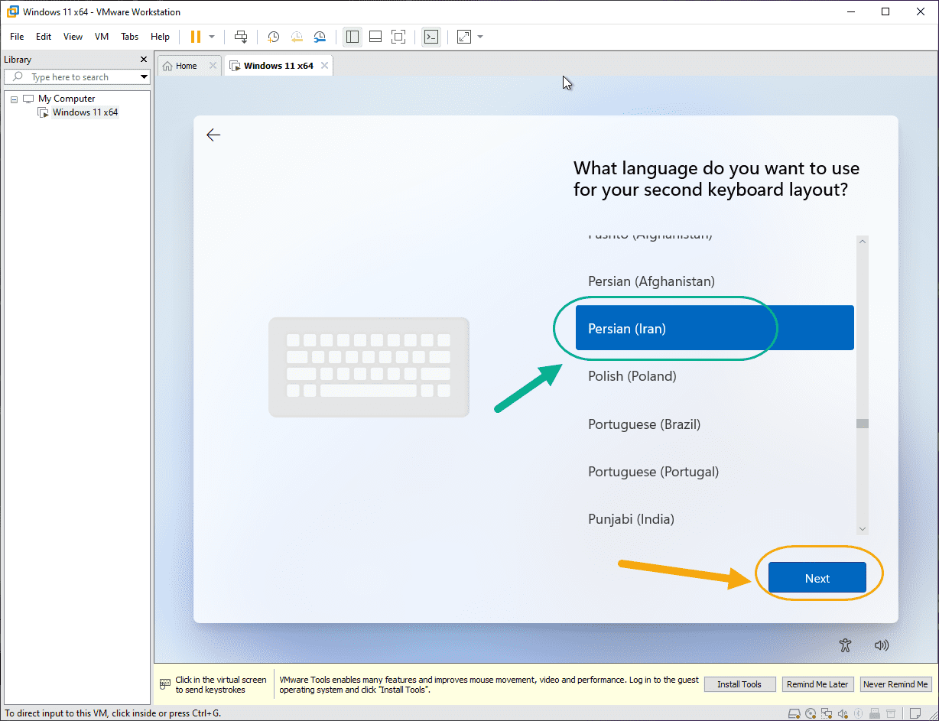The height and width of the screenshot is (721, 939).
Task: Click the keyboard language list scrollbar thumb
Action: point(863,424)
